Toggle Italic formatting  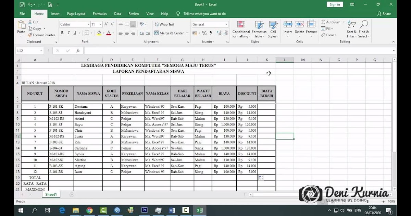[x=68, y=33]
